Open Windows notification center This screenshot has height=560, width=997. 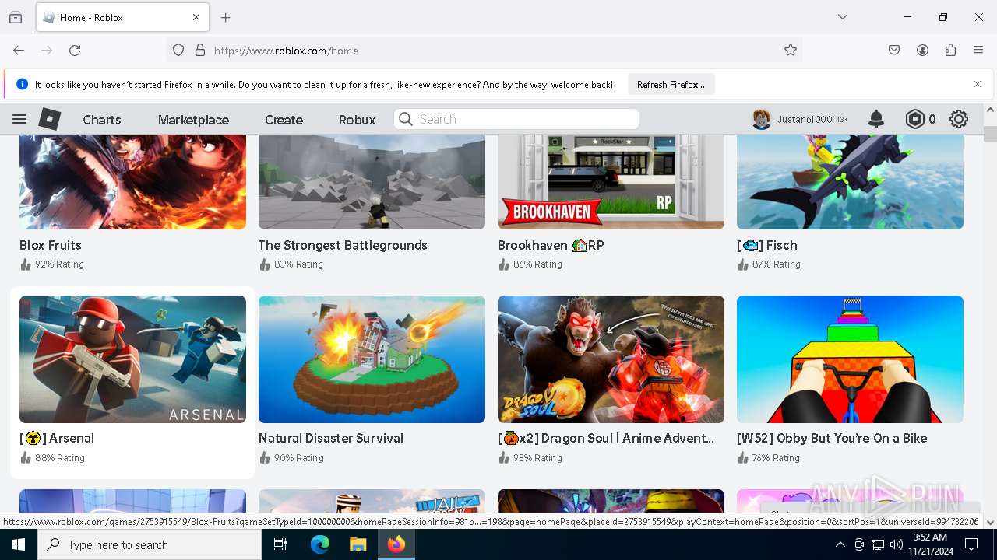pyautogui.click(x=971, y=544)
